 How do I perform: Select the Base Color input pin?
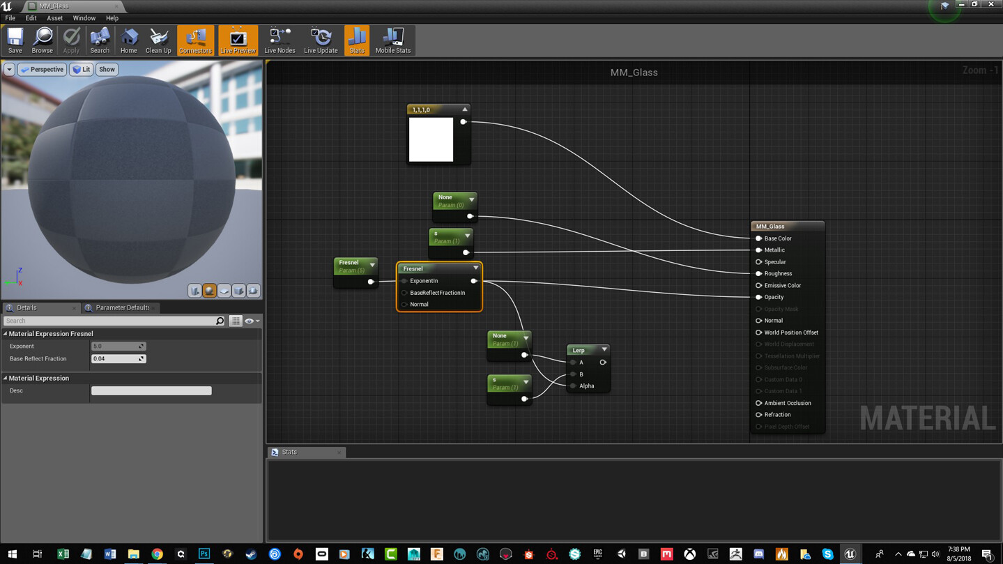point(758,238)
